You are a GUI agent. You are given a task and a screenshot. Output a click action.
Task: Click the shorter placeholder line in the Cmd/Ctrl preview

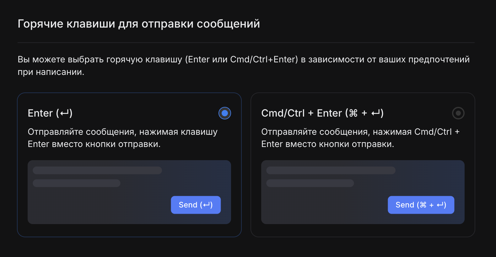[x=310, y=183]
